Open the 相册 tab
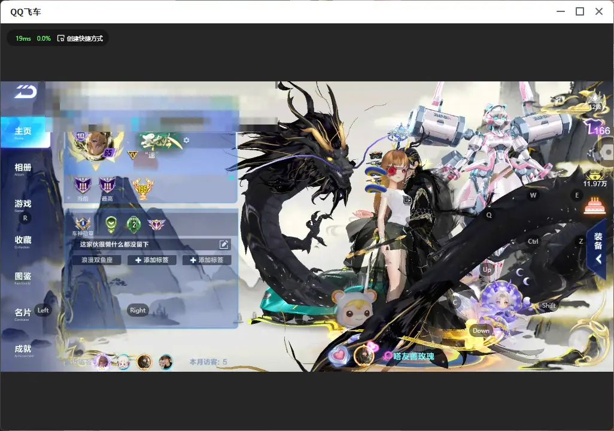 click(x=23, y=168)
